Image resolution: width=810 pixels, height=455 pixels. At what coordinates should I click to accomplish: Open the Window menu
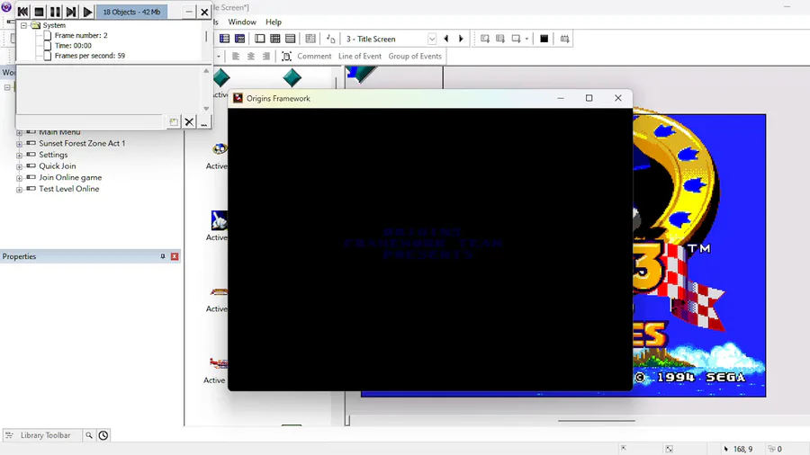pyautogui.click(x=242, y=22)
